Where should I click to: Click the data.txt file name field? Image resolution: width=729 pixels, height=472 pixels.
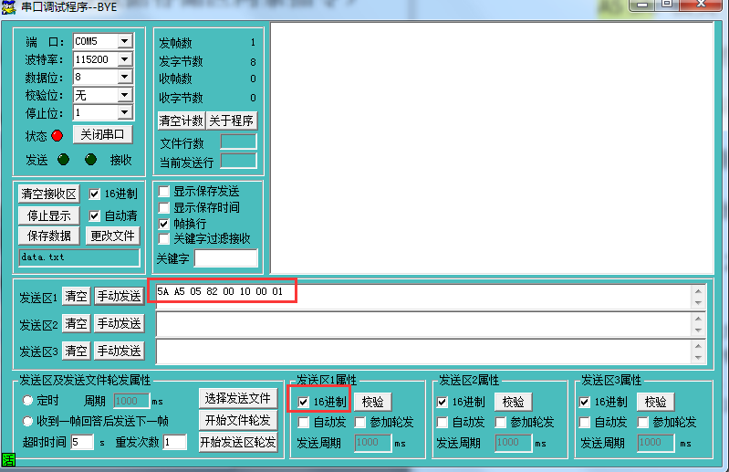click(79, 257)
